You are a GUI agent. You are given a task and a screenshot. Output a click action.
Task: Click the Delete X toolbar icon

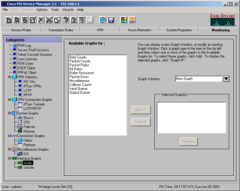(x=41, y=20)
